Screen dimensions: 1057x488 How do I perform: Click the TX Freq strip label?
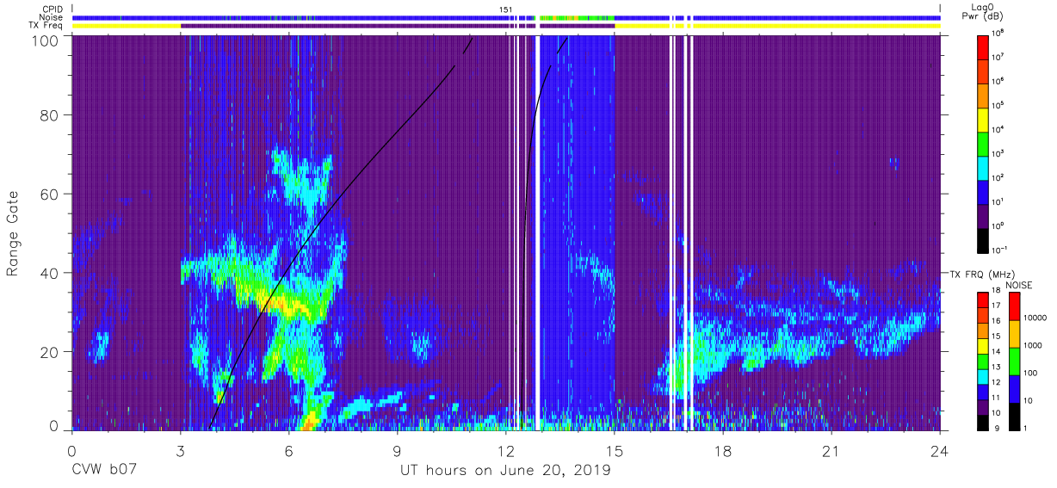coord(46,26)
